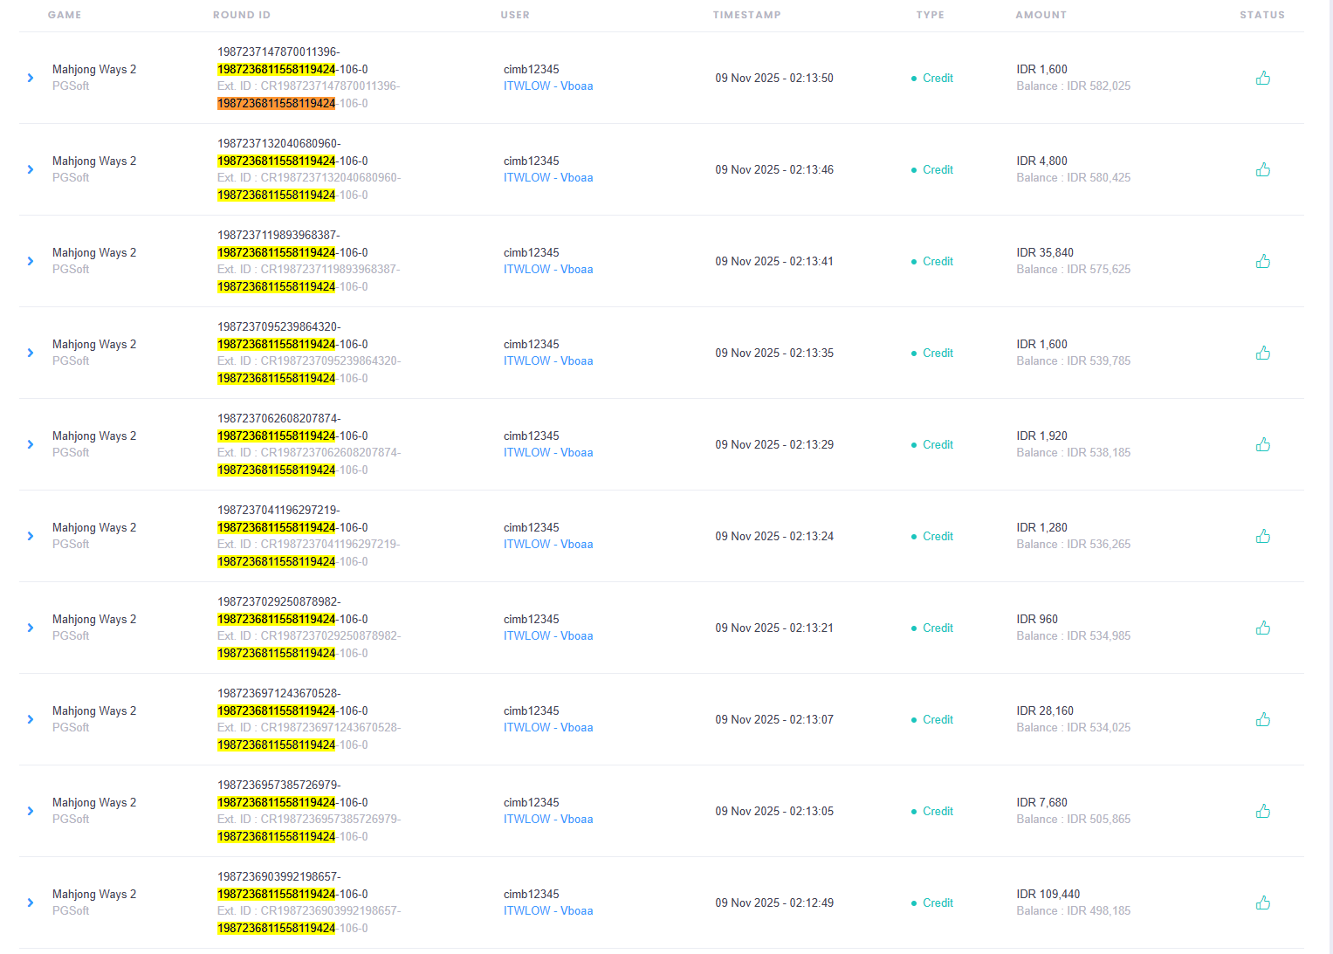Open ITWLOW - Vboaa link in 02:13:07 row

click(x=548, y=727)
